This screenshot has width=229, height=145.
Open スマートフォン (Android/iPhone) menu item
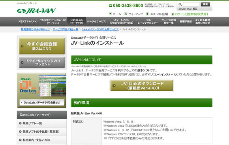point(122,21)
